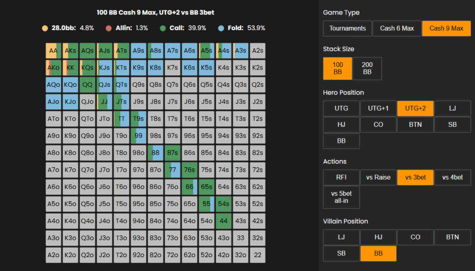Open the RFI action tab

(341, 177)
